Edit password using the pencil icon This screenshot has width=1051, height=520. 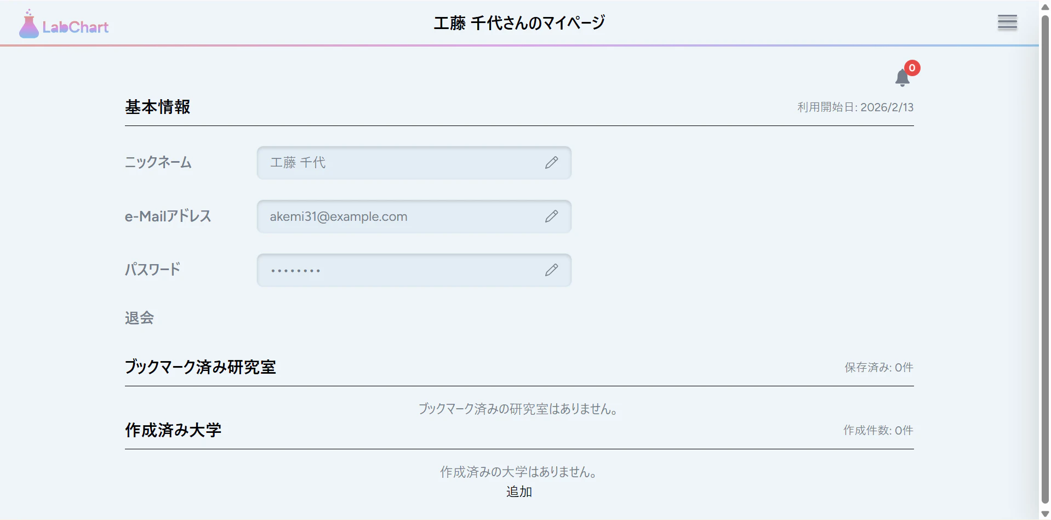(551, 270)
